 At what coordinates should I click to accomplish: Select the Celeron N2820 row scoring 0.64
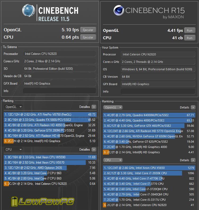50,184
